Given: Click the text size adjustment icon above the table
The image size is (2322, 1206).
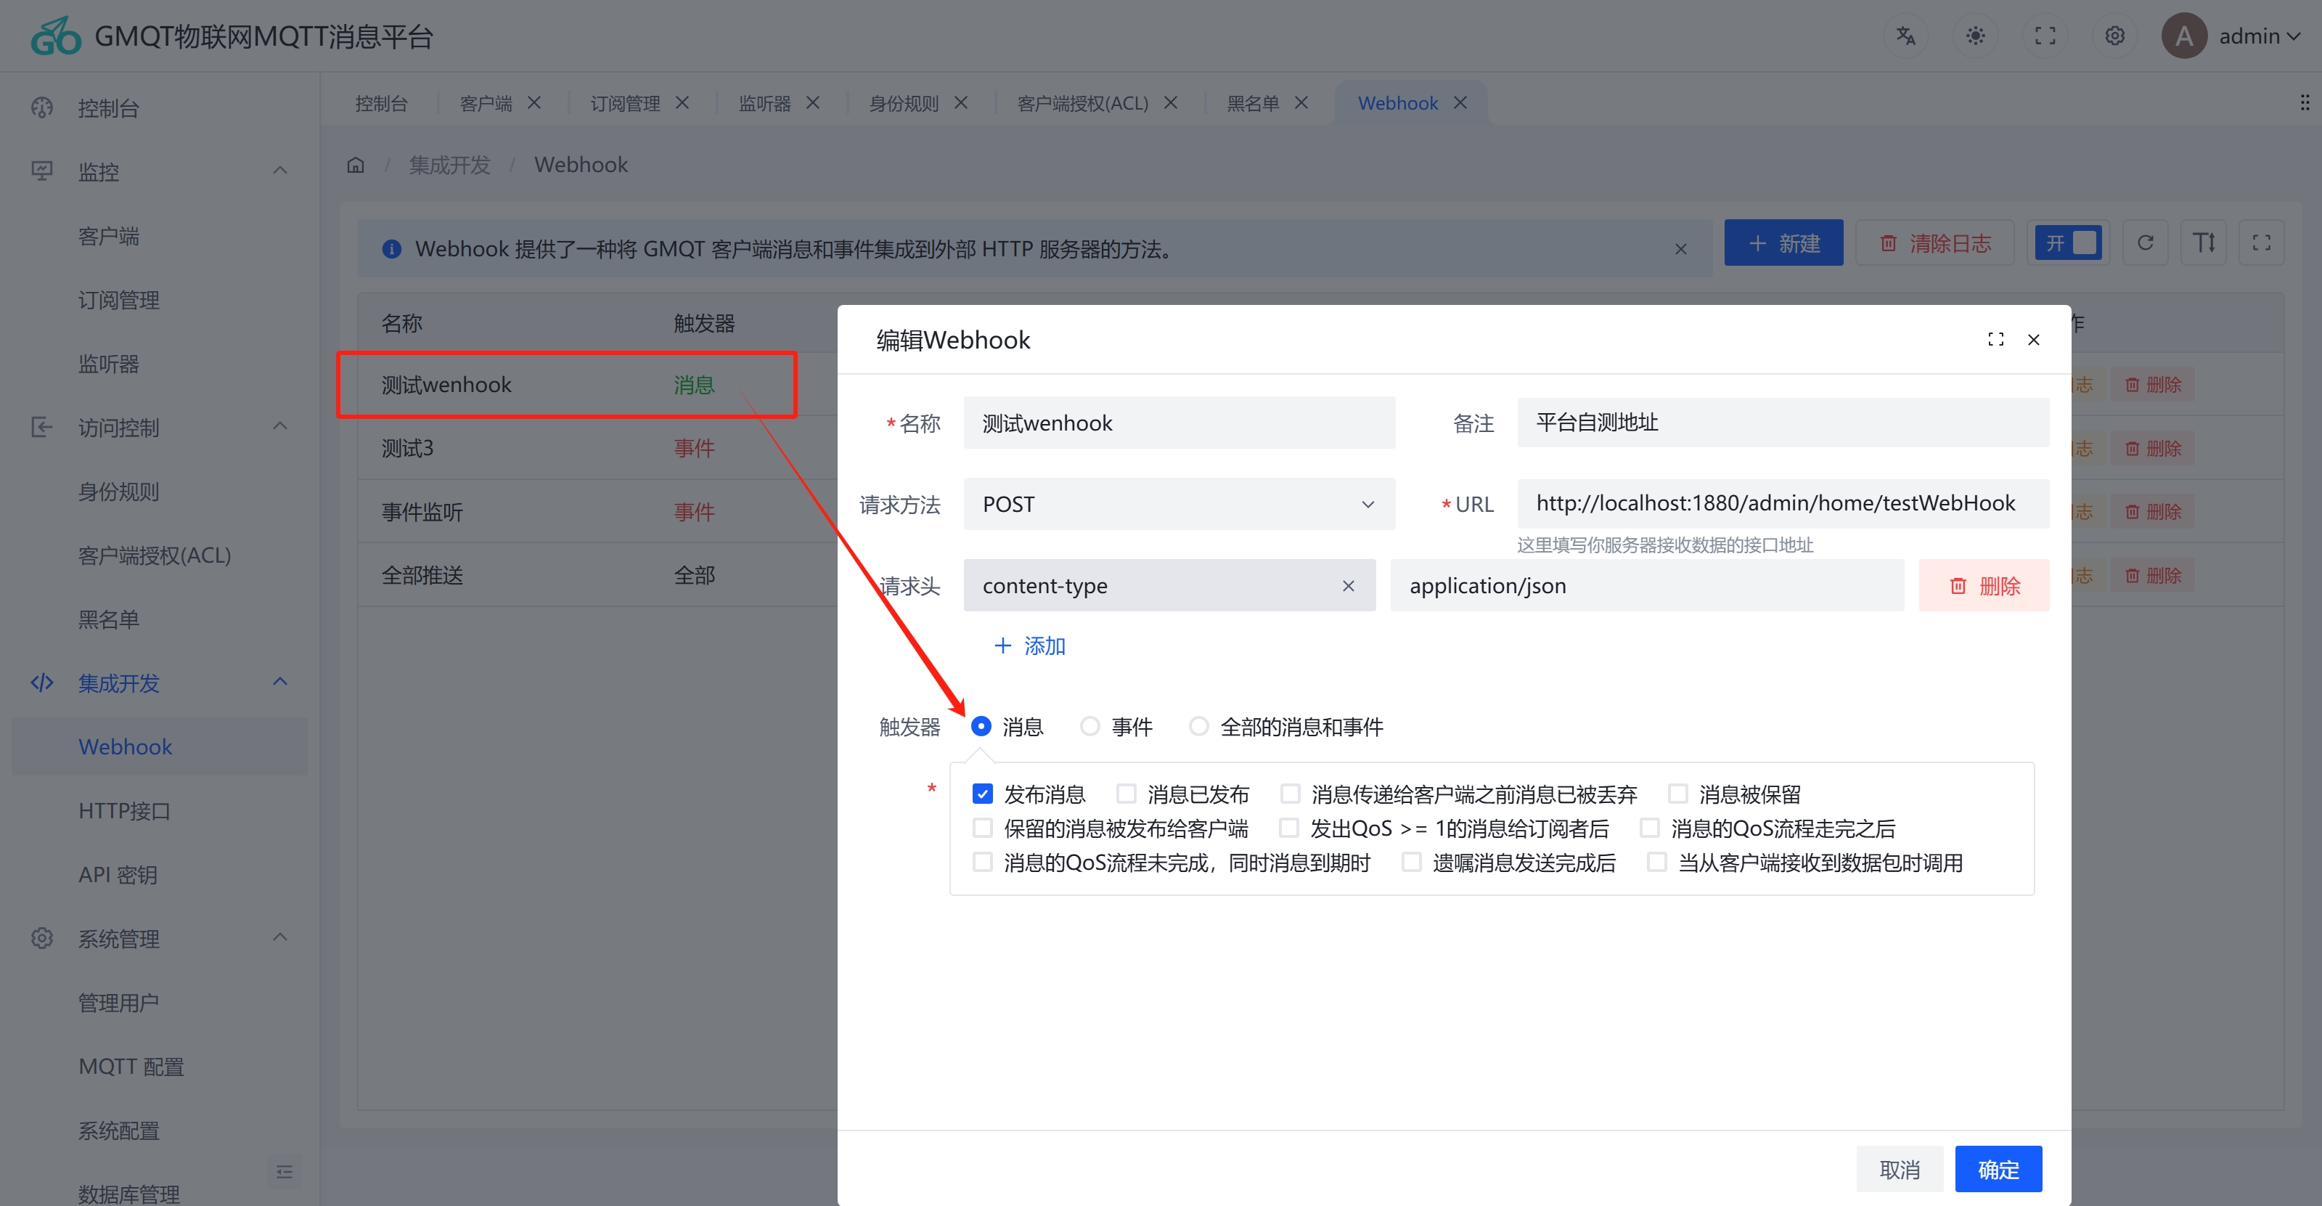Looking at the screenshot, I should (x=2204, y=242).
